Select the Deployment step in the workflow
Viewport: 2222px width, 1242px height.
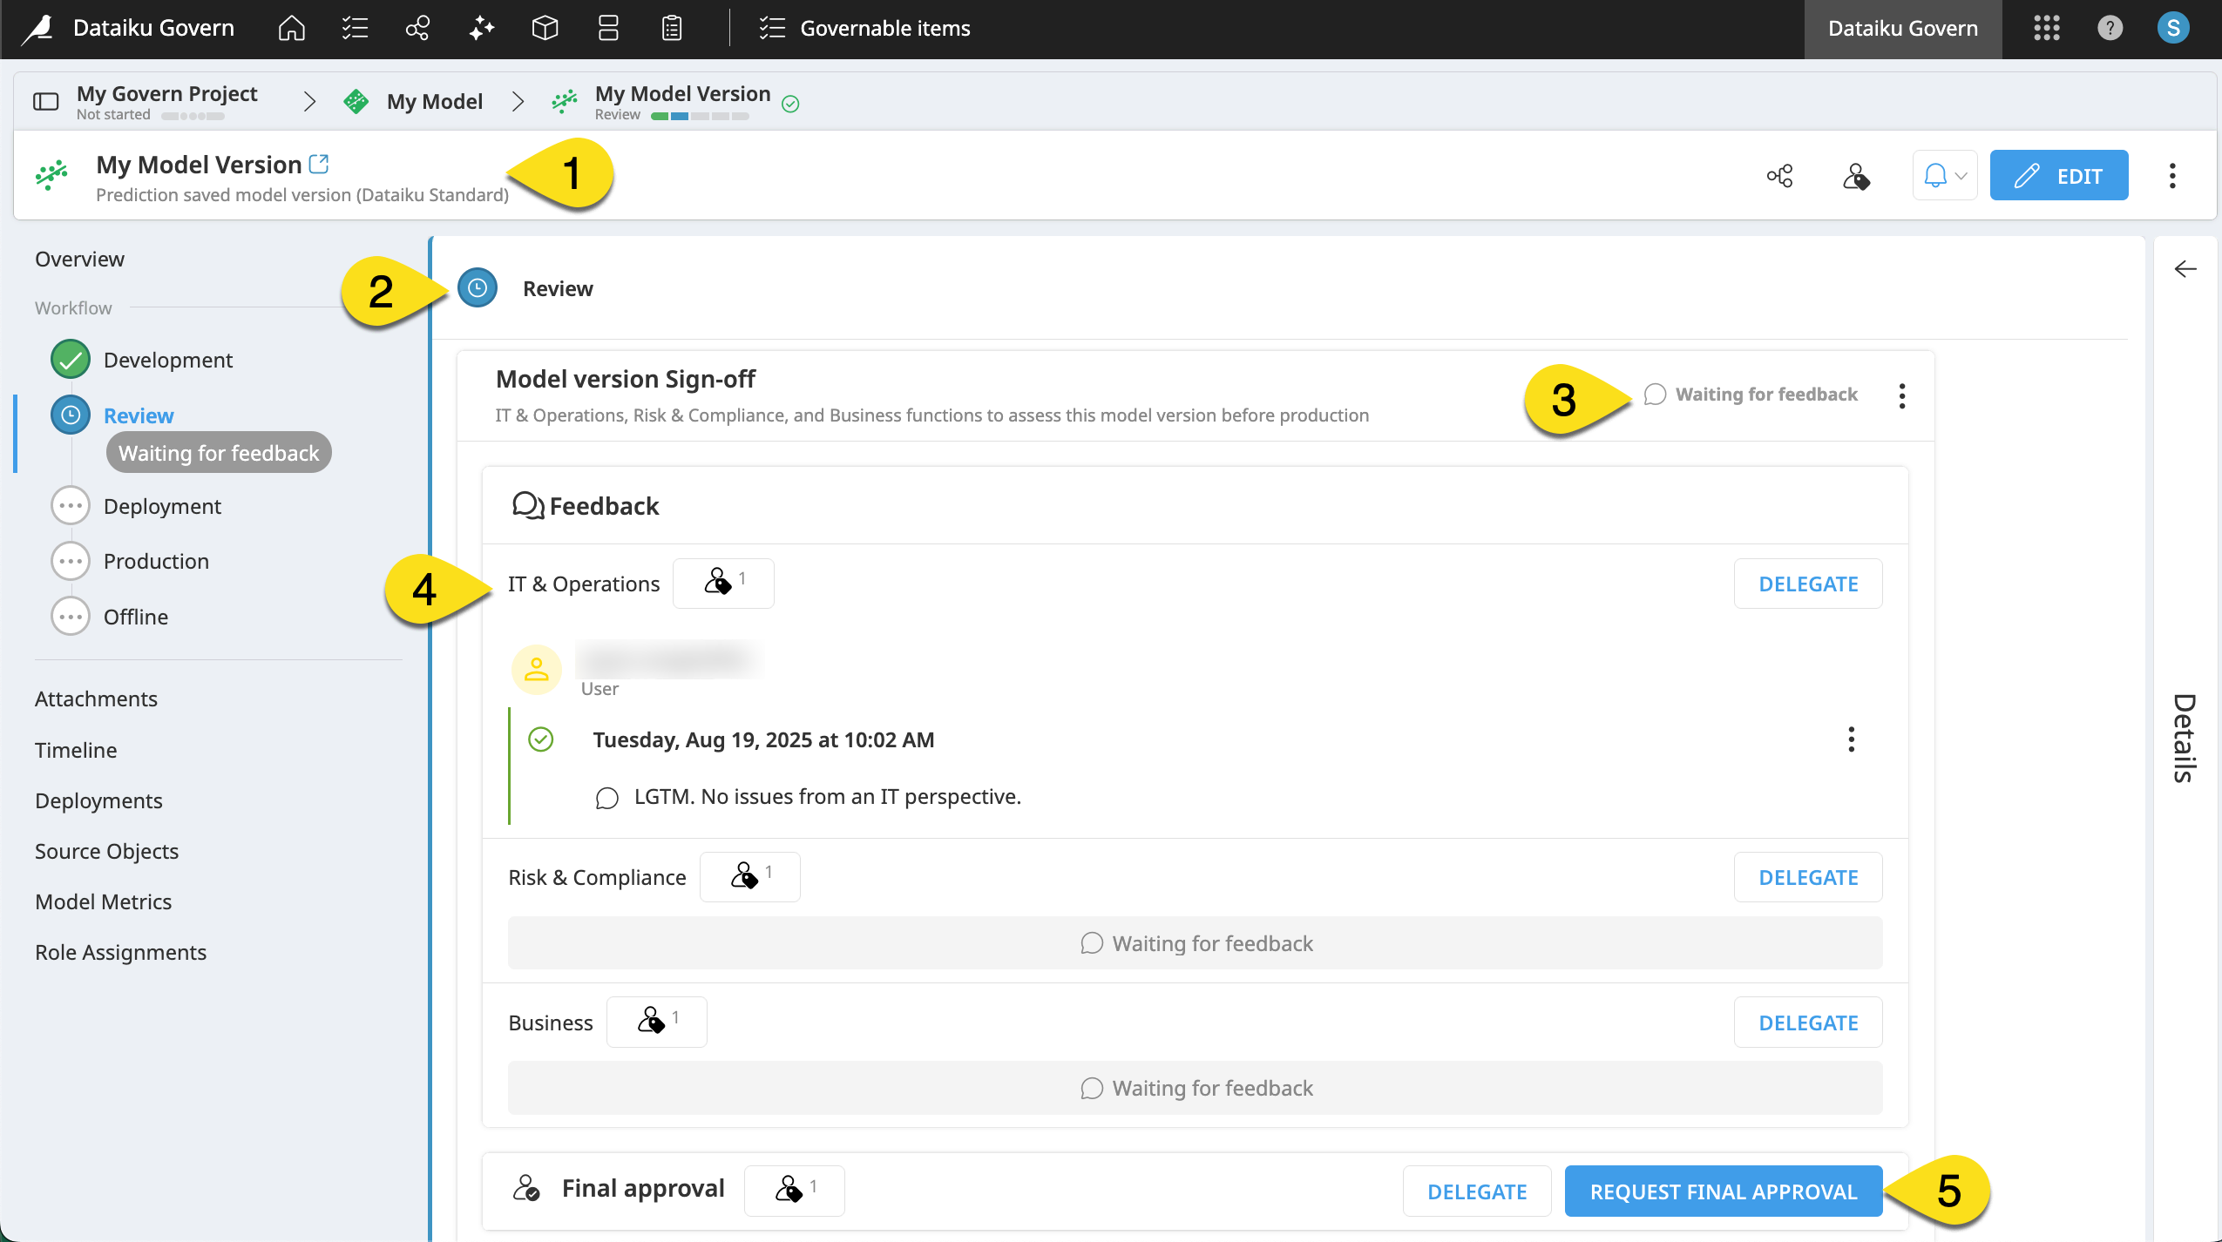162,506
